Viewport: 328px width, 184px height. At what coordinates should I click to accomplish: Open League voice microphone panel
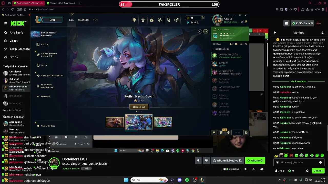pos(228,133)
